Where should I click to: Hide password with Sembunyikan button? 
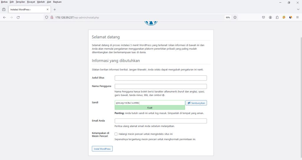tap(196, 103)
